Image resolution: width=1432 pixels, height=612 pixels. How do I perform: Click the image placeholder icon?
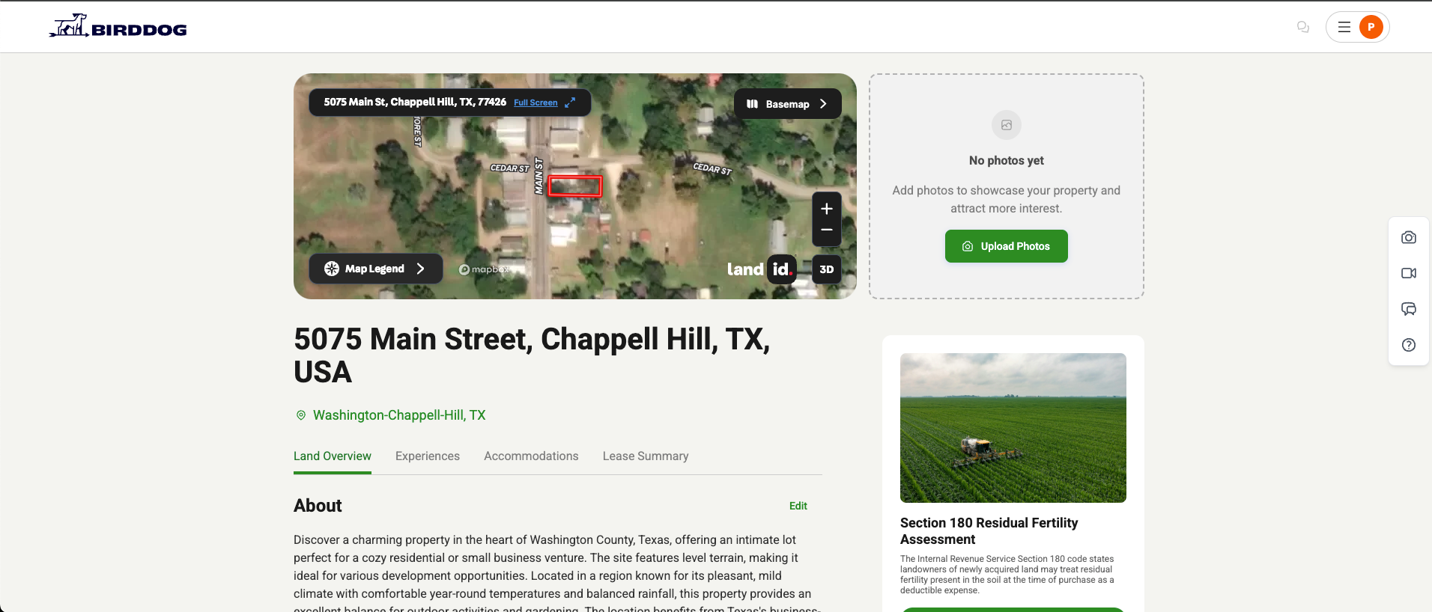(1007, 125)
